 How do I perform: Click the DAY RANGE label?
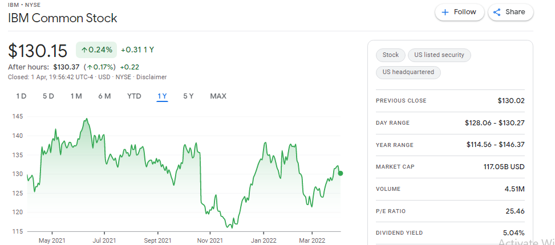(392, 123)
